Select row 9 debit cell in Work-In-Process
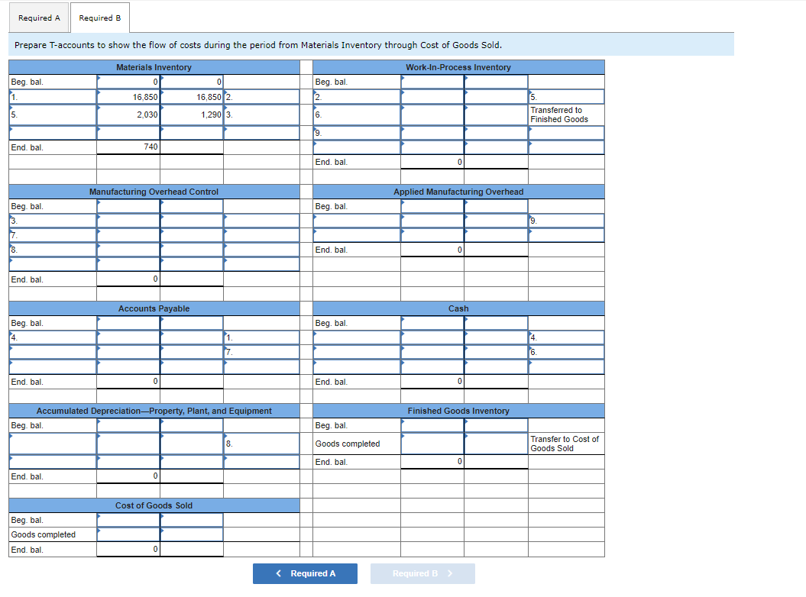 point(432,133)
